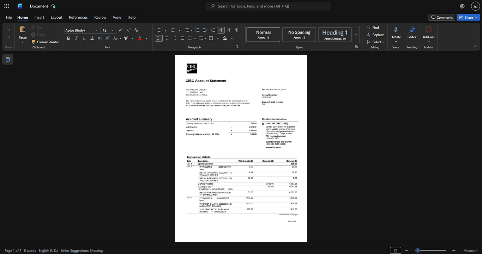Click Find in Editing group
Viewport: 482px width, 254px height.
tap(373, 27)
